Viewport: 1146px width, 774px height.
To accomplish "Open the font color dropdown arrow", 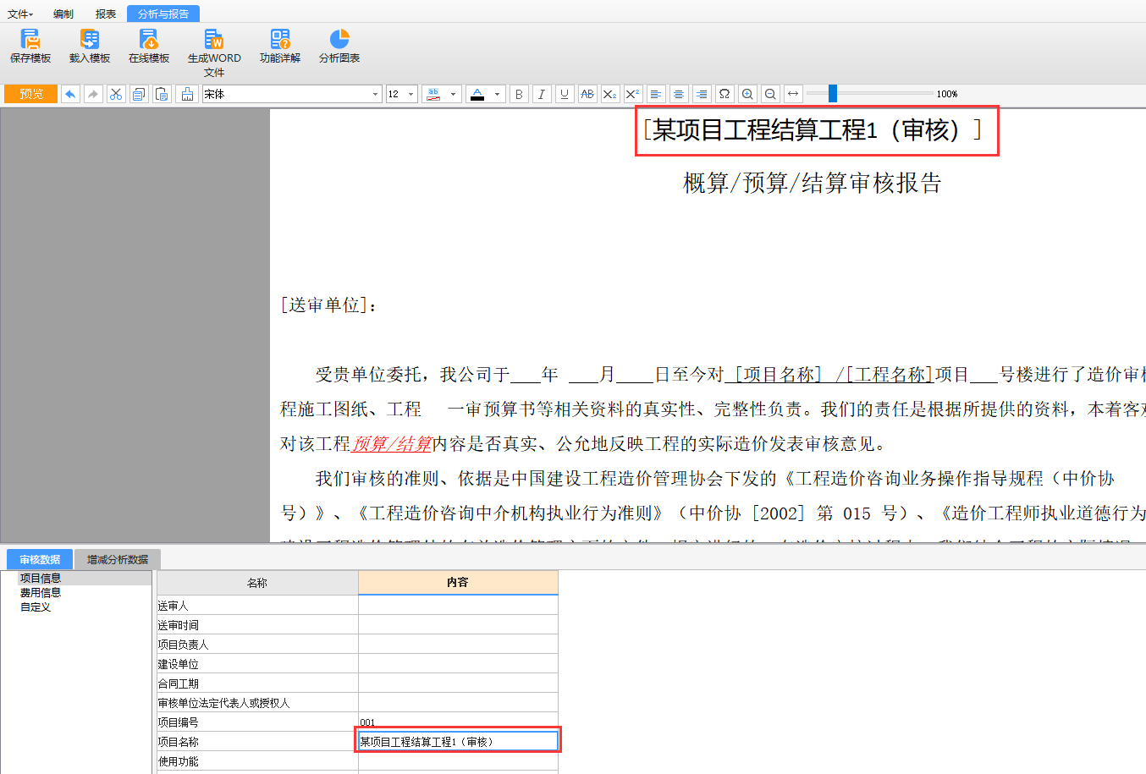I will [x=497, y=94].
